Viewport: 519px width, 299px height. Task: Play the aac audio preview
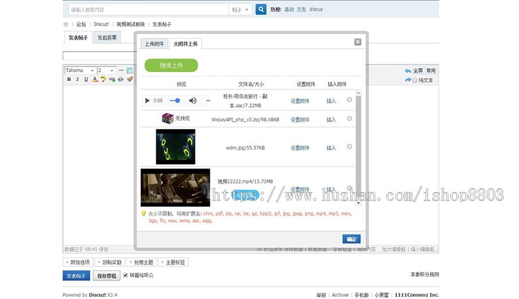[x=147, y=101]
